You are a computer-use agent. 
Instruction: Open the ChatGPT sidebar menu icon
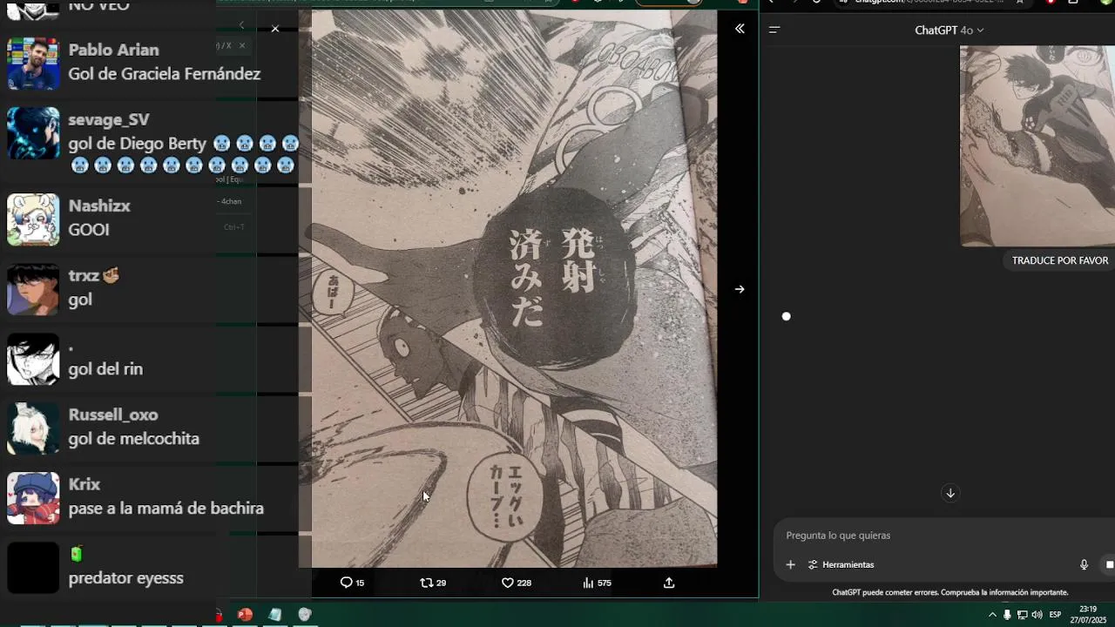[774, 30]
